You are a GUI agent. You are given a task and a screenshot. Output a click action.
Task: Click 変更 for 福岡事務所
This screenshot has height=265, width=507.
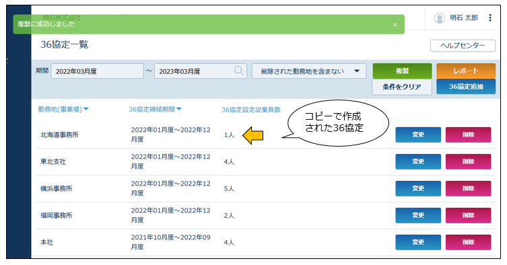tap(418, 215)
